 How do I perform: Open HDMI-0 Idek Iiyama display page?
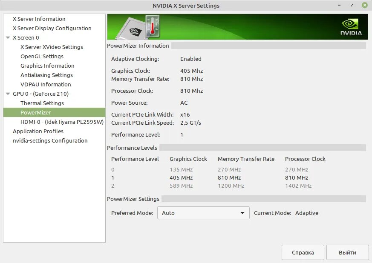(62, 122)
